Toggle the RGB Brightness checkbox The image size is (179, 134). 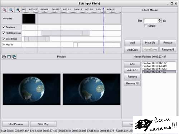click(4, 33)
